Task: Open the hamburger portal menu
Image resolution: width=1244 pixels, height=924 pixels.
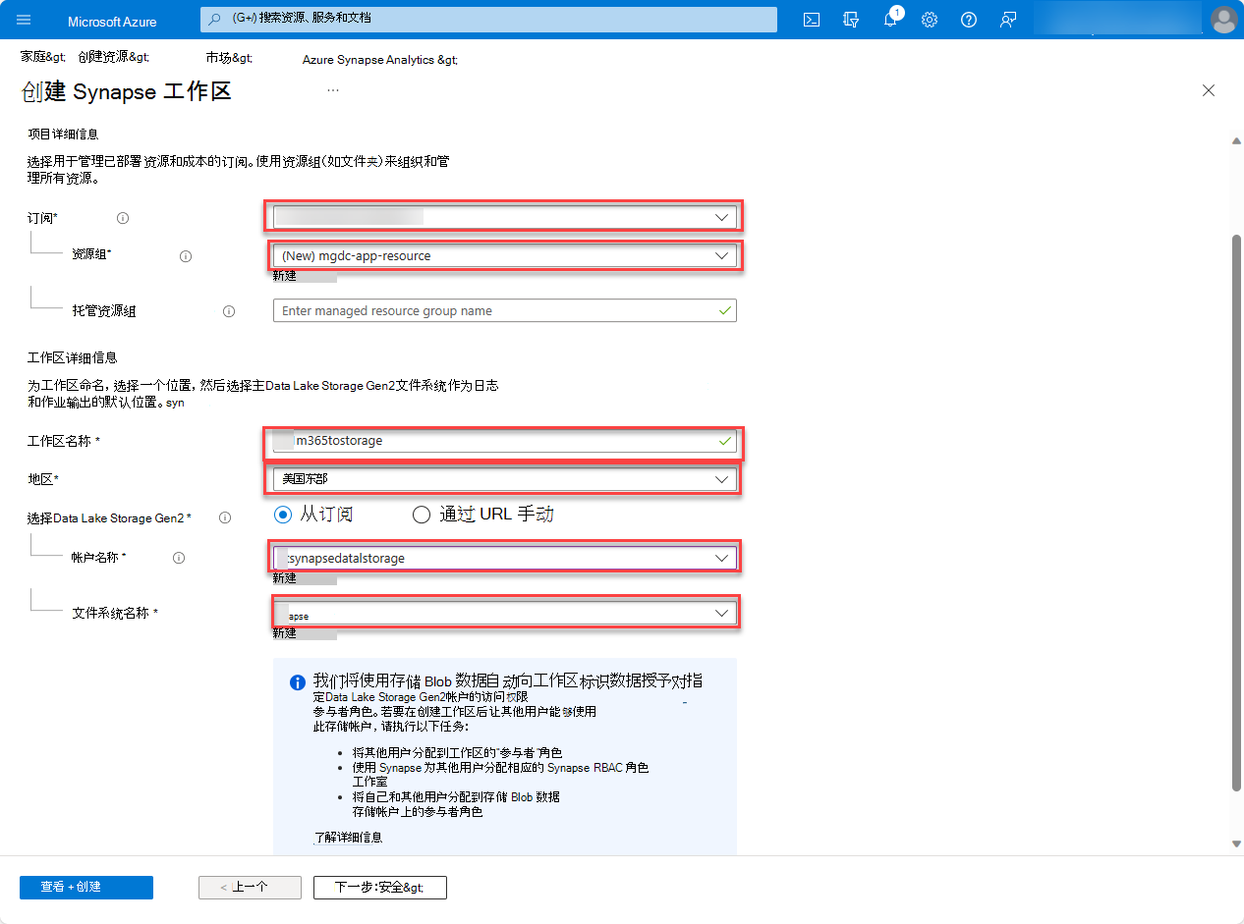Action: pyautogui.click(x=24, y=20)
